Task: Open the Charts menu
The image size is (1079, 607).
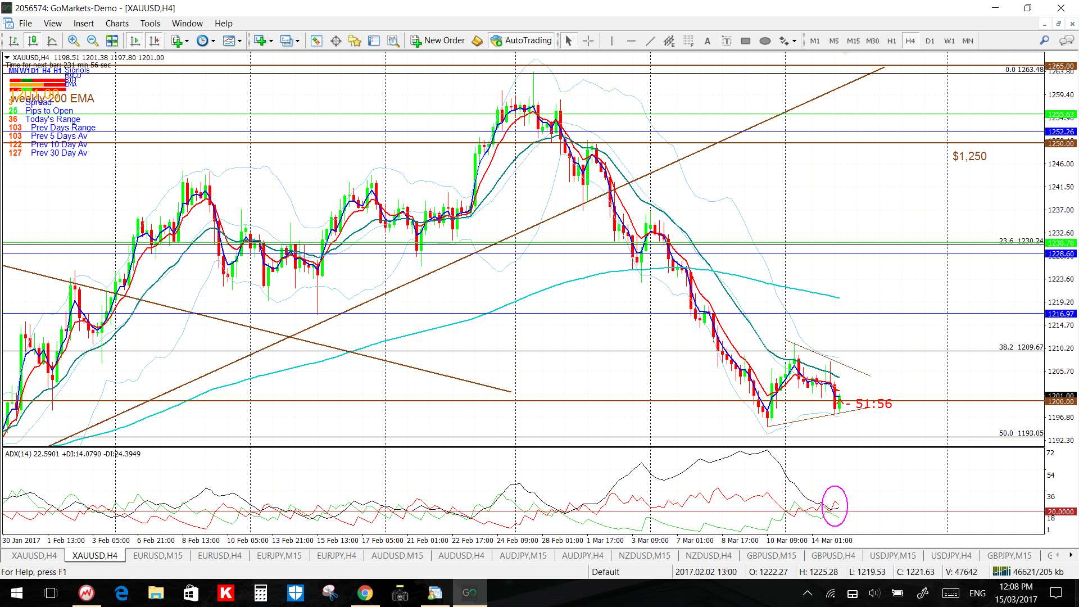Action: [117, 23]
